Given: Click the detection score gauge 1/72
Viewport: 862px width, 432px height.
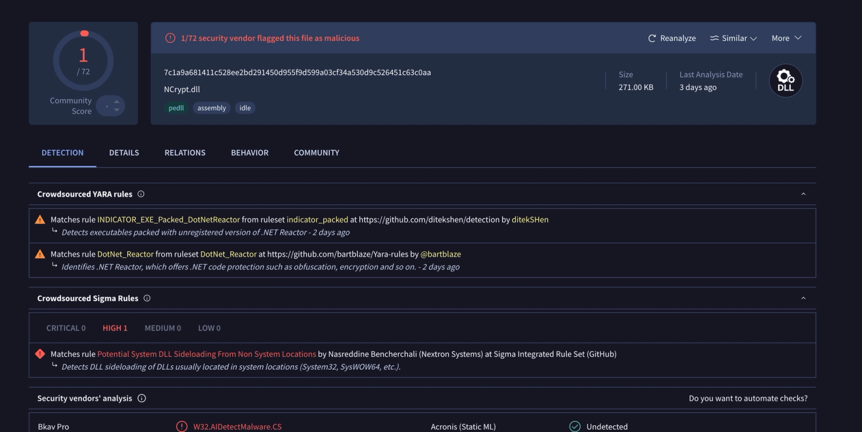Looking at the screenshot, I should 84,60.
